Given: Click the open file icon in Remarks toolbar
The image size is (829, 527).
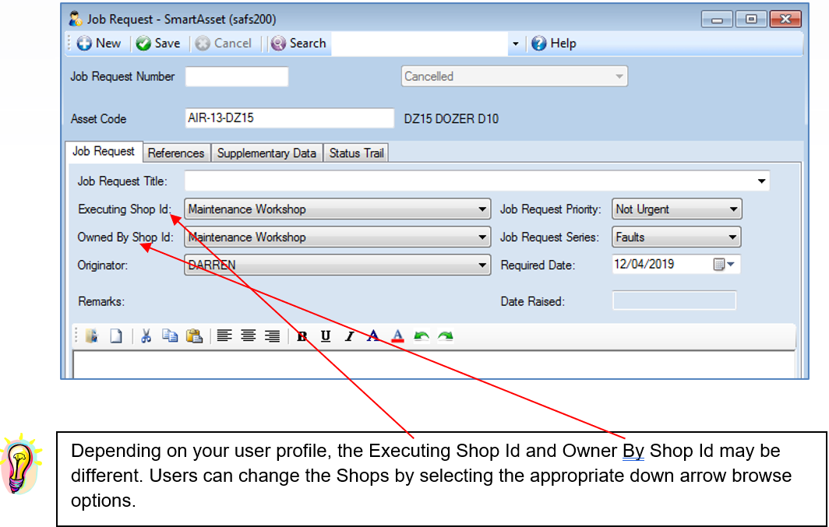Looking at the screenshot, I should [92, 336].
